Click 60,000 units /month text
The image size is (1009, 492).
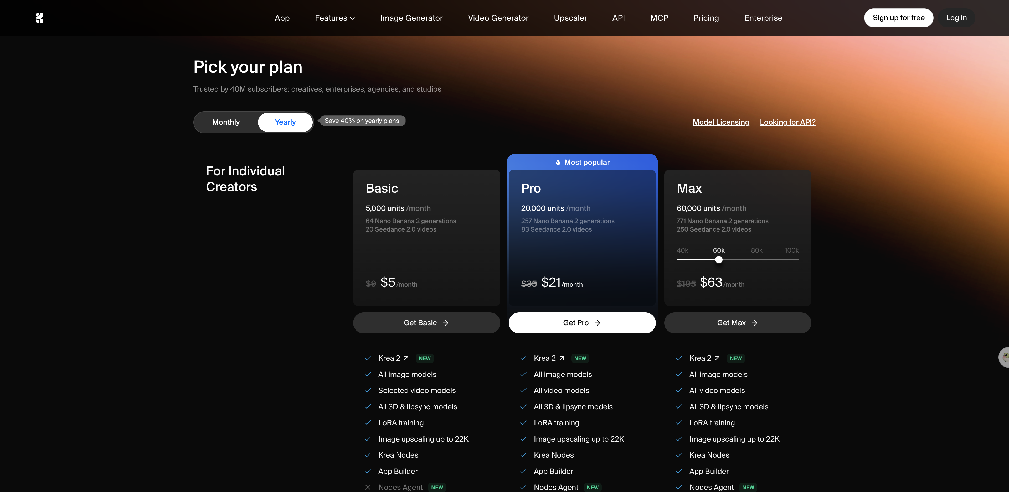711,208
